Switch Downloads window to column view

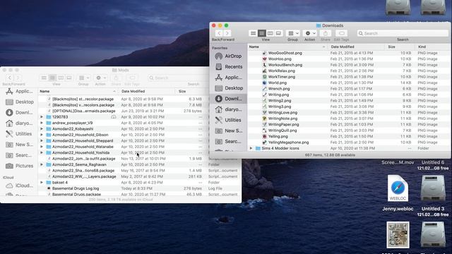click(270, 33)
